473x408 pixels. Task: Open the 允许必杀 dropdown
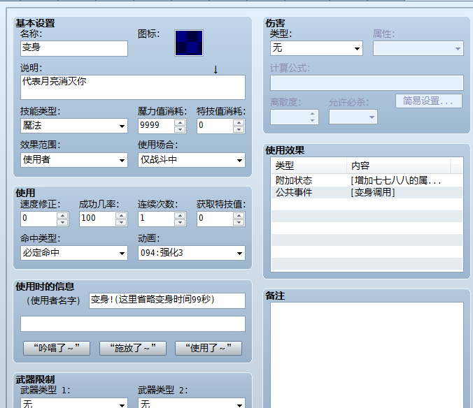tap(353, 117)
